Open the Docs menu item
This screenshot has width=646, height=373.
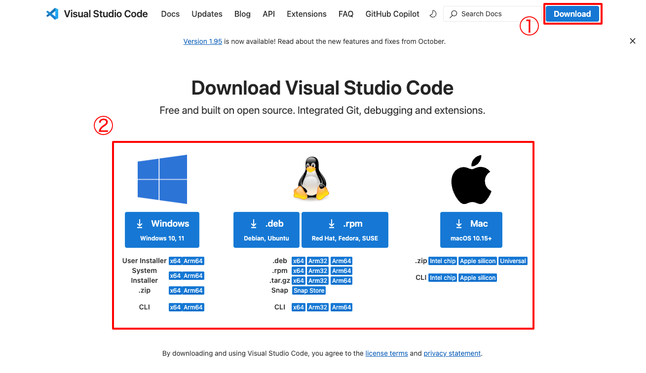click(x=170, y=14)
